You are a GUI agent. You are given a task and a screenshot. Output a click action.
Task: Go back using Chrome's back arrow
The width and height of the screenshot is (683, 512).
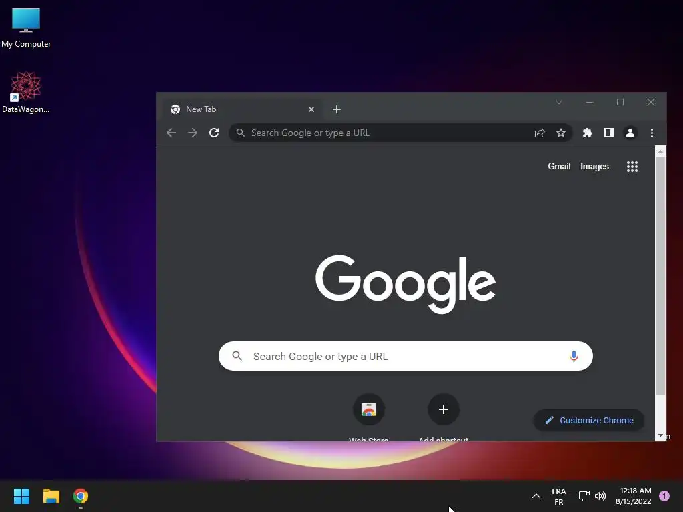tap(171, 133)
